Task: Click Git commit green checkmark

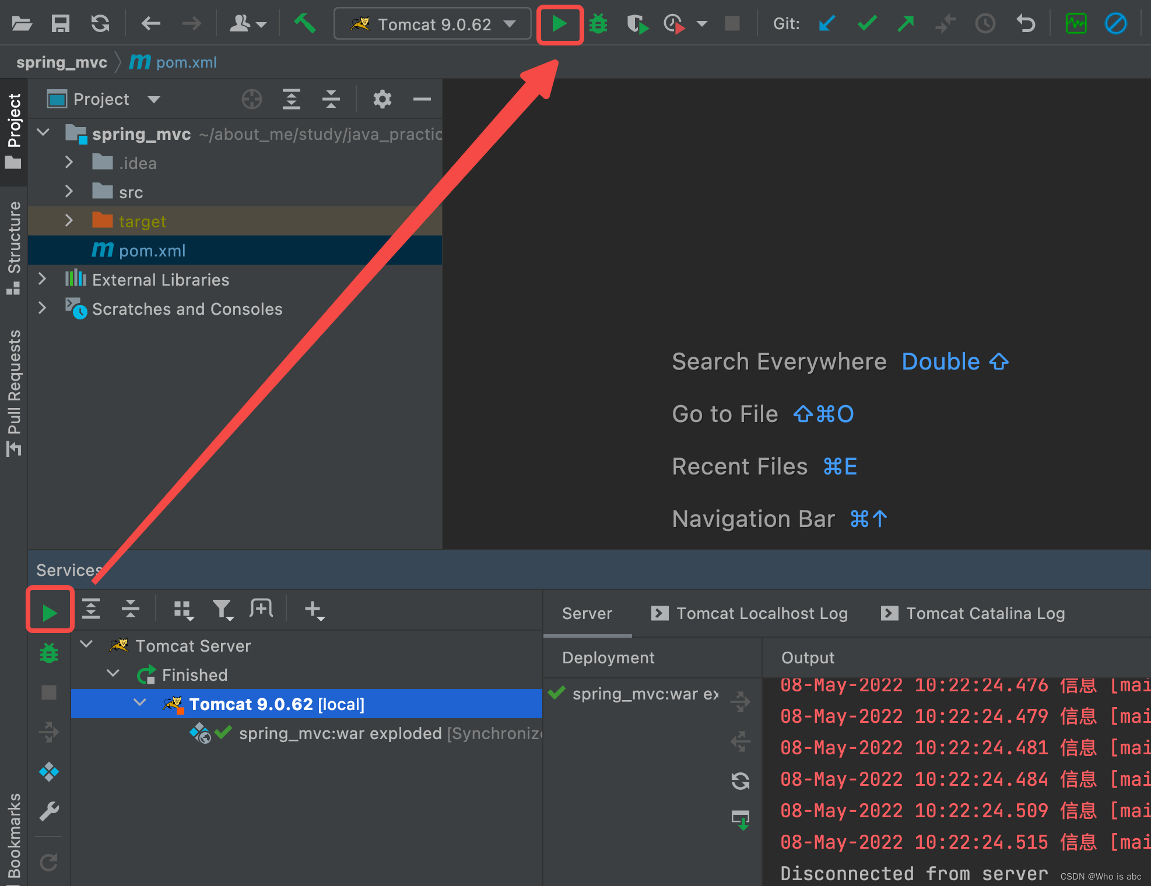Action: click(x=866, y=24)
